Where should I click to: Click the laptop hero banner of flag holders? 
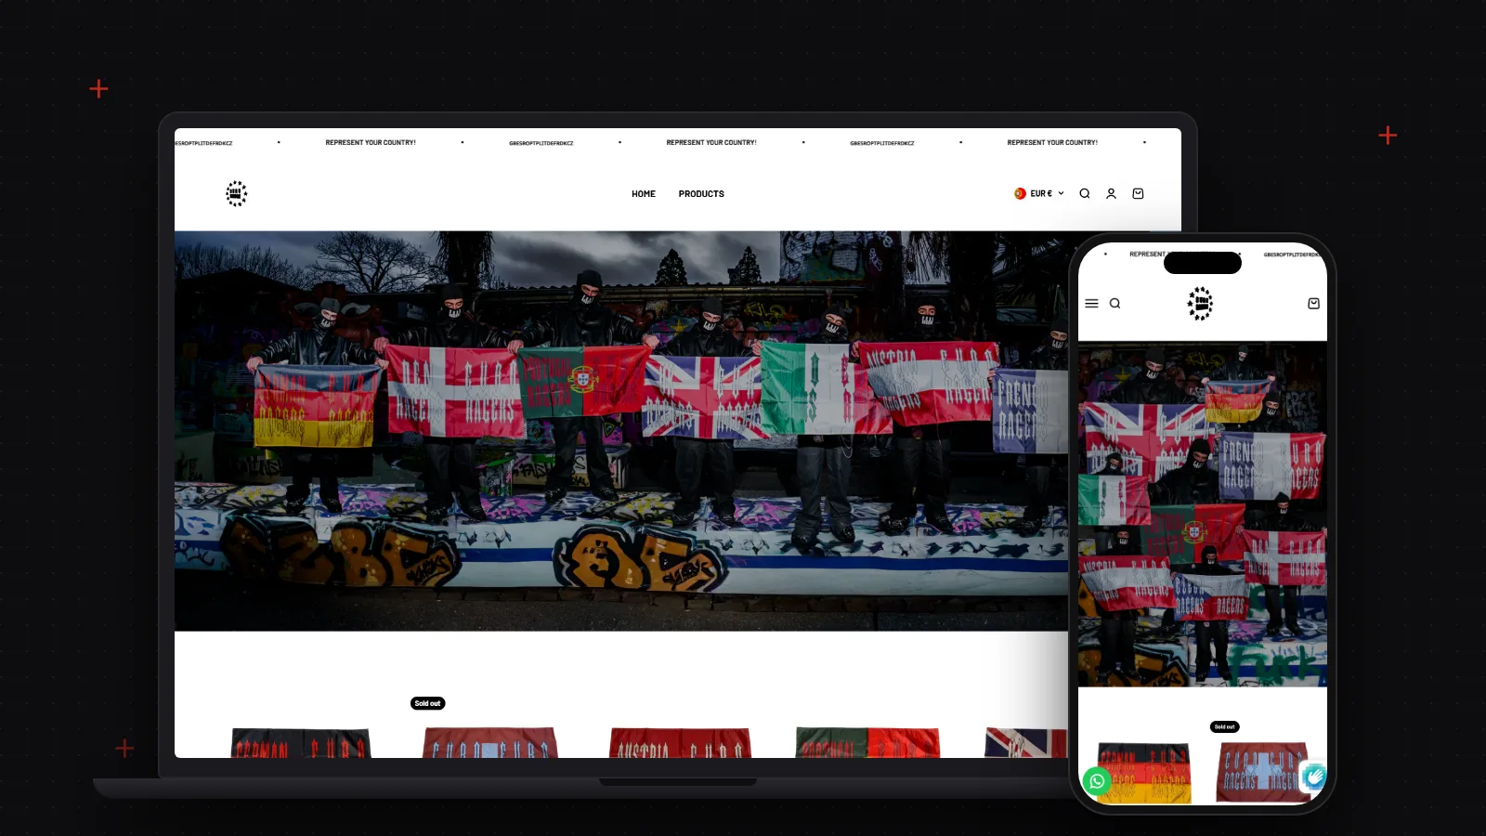coord(621,431)
